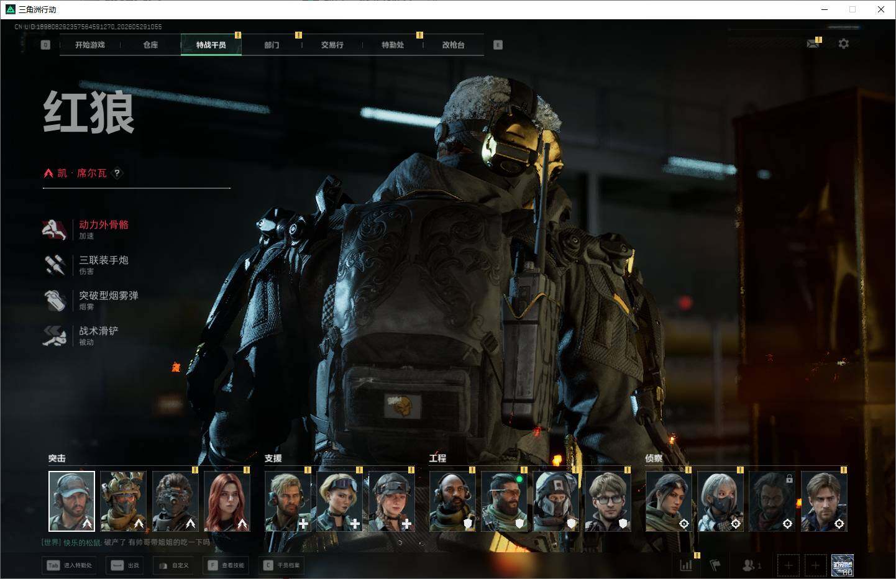This screenshot has height=579, width=896.
Task: Click the 突破型烟雾弹 skill name
Action: (109, 296)
